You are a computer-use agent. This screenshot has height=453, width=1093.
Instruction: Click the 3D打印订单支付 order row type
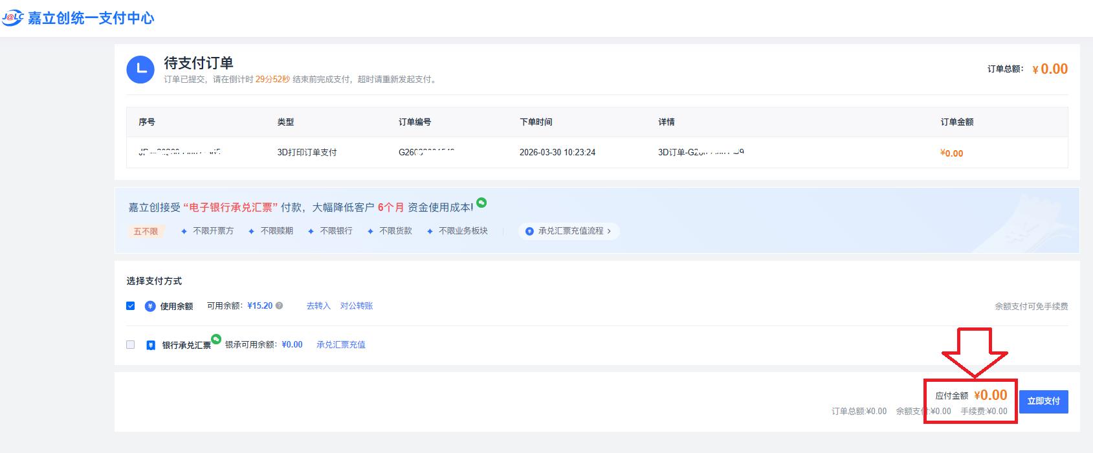pos(307,152)
